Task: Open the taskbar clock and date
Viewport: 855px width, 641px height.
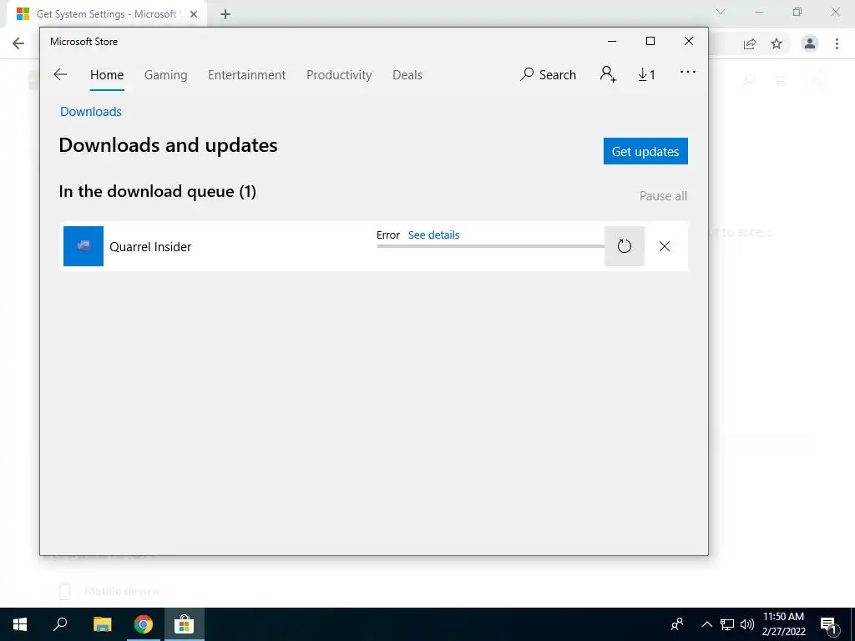Action: 783,624
